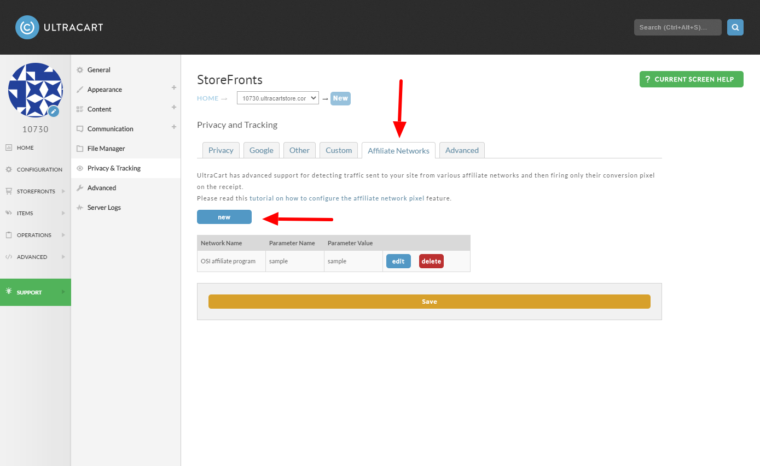Expand the Content submenu plus sign
The height and width of the screenshot is (466, 760).
pos(174,107)
